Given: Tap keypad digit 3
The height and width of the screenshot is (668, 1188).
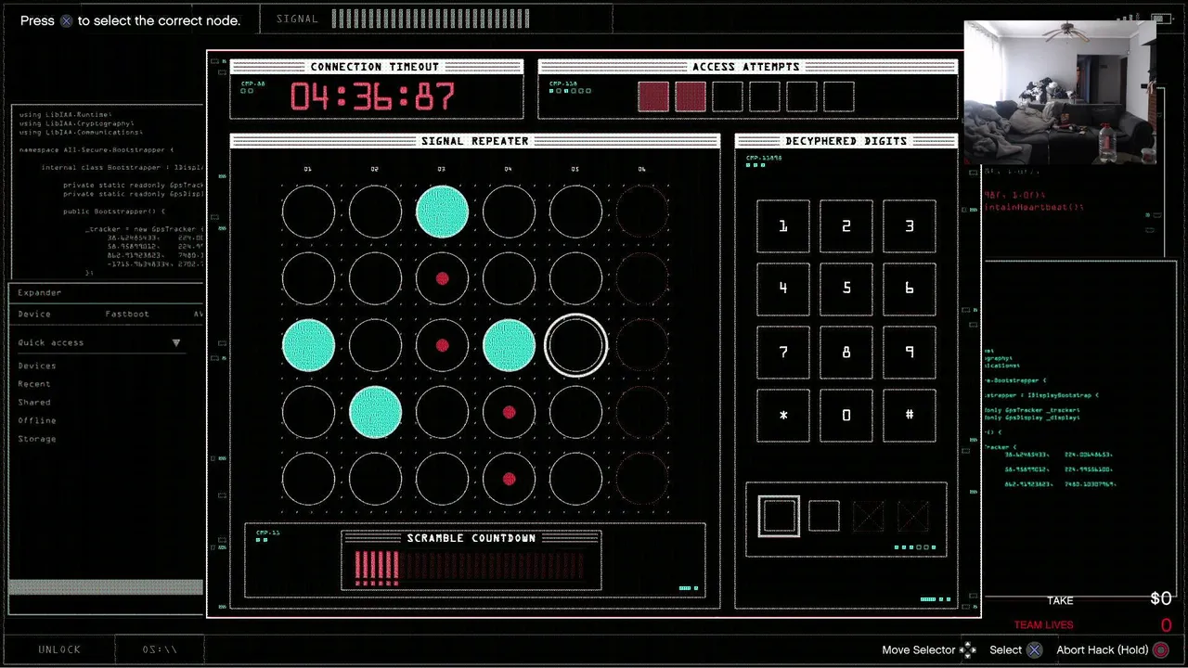Looking at the screenshot, I should [909, 225].
